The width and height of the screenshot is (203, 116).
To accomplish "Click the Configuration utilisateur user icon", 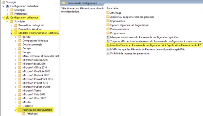I will tap(7, 18).
